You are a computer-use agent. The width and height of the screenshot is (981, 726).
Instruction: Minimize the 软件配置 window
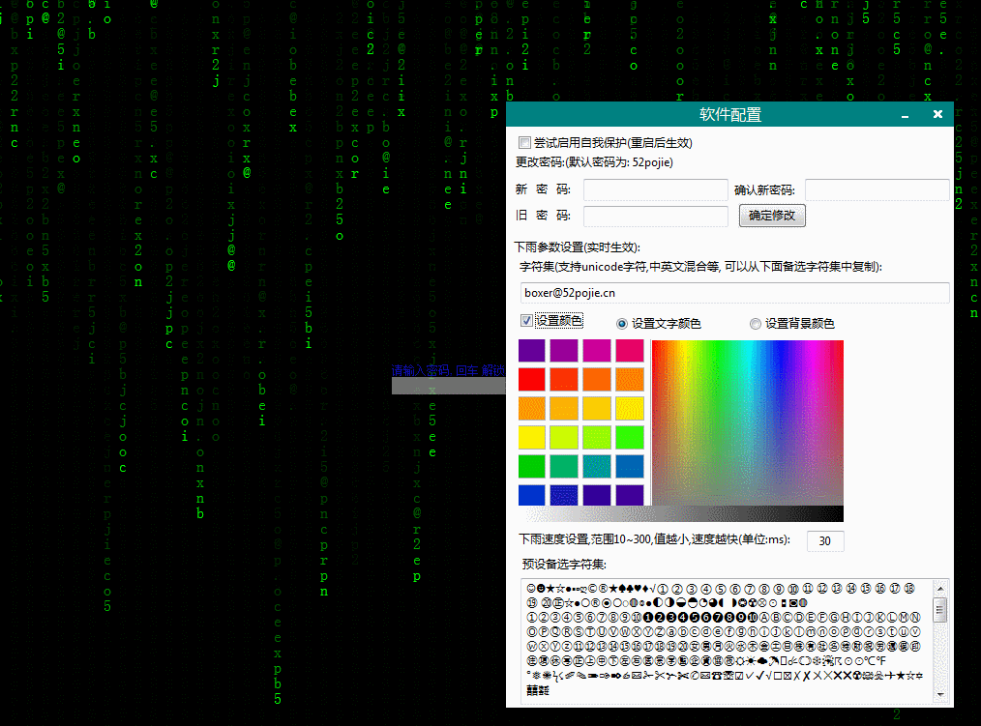[904, 114]
